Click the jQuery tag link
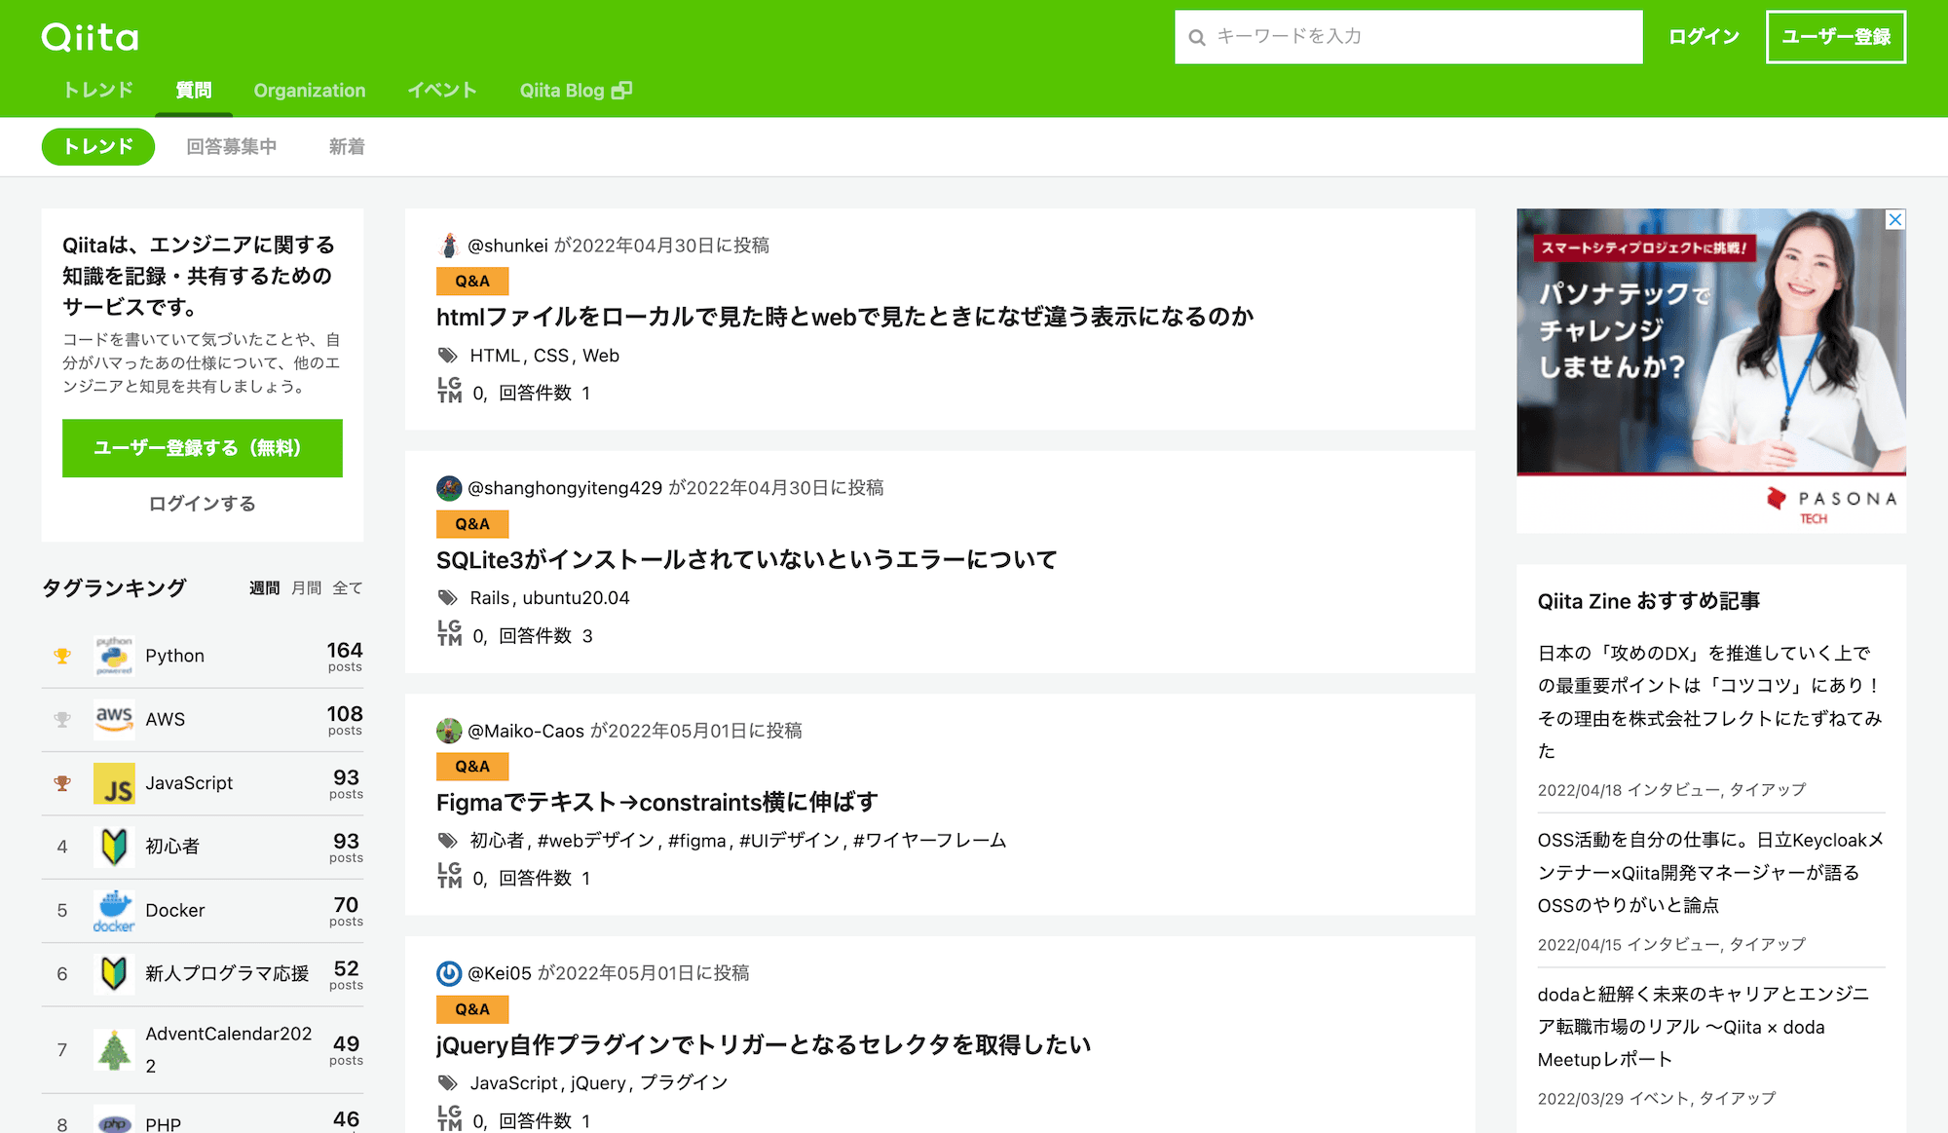Image resolution: width=1948 pixels, height=1133 pixels. [598, 1083]
